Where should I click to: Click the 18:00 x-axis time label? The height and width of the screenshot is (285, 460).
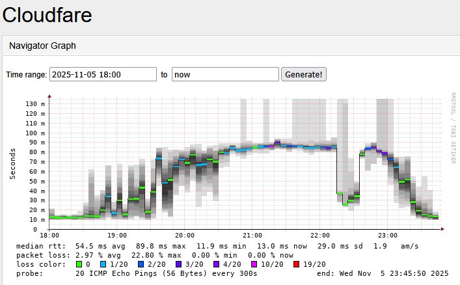point(49,235)
